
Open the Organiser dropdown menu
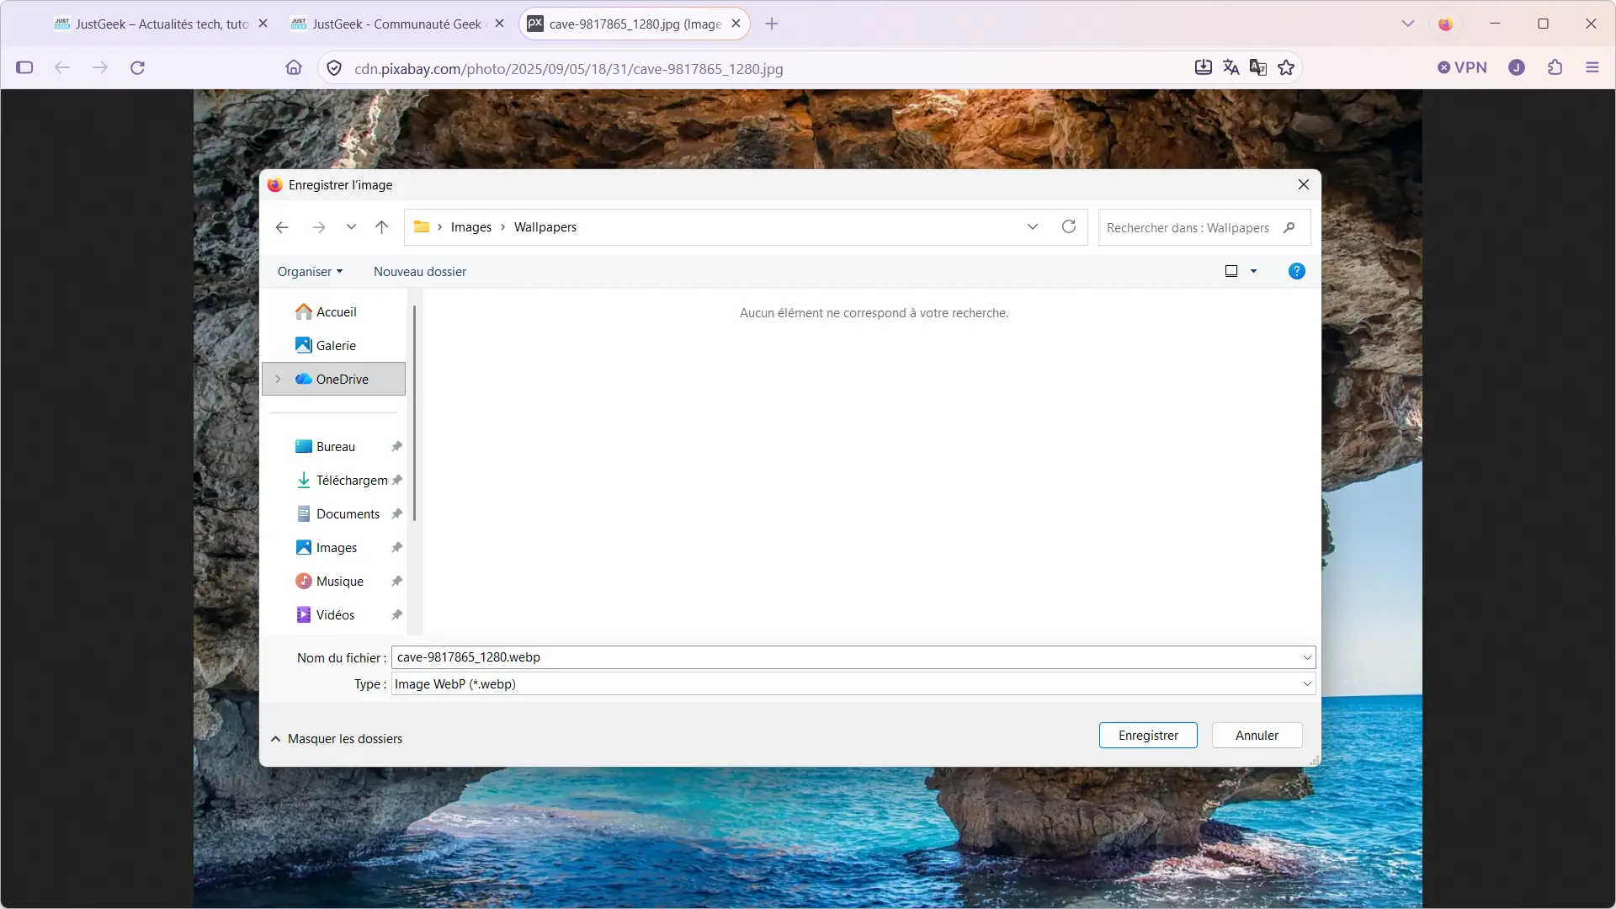click(311, 272)
